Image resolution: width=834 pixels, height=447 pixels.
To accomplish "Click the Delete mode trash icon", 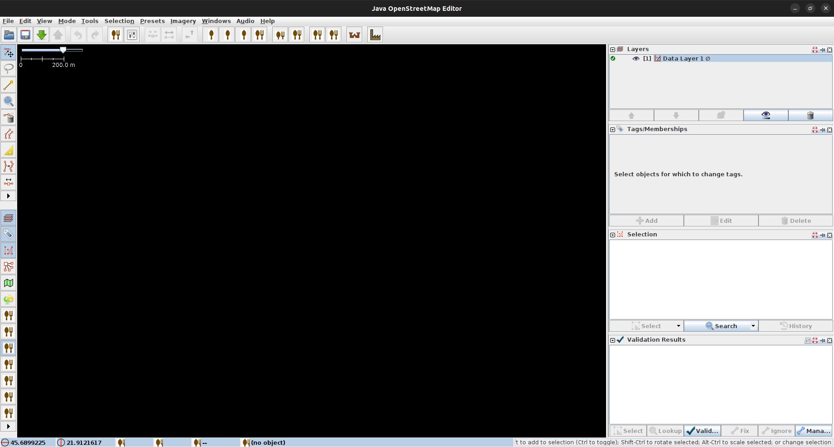I will [9, 118].
